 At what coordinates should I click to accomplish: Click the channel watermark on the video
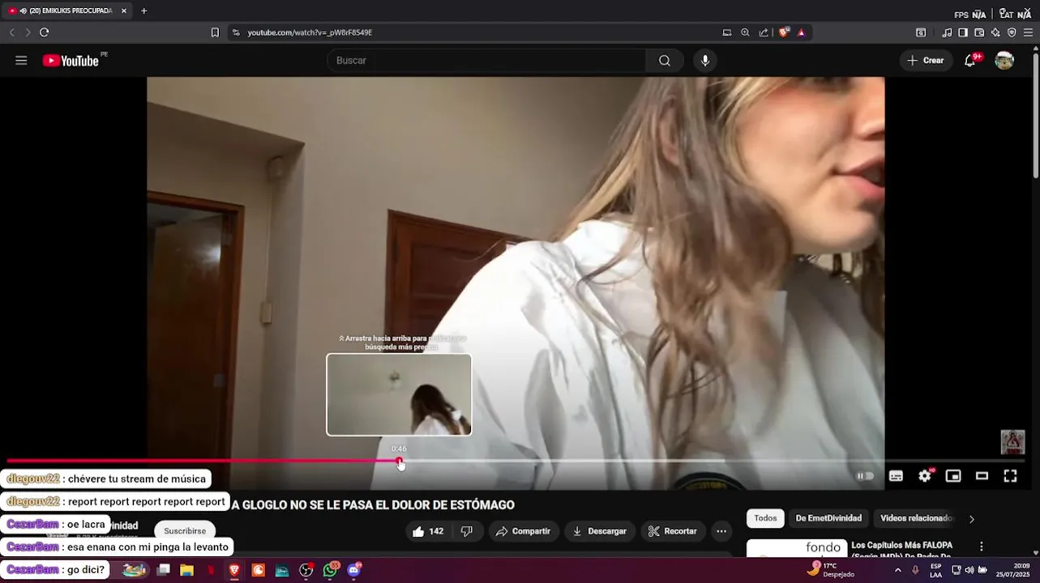tap(1012, 442)
